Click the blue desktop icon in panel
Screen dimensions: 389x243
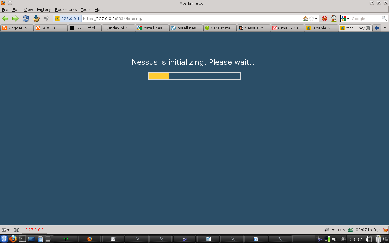(31, 239)
